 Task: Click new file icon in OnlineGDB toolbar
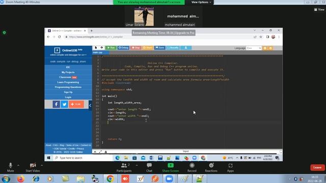pyautogui.click(x=96, y=48)
